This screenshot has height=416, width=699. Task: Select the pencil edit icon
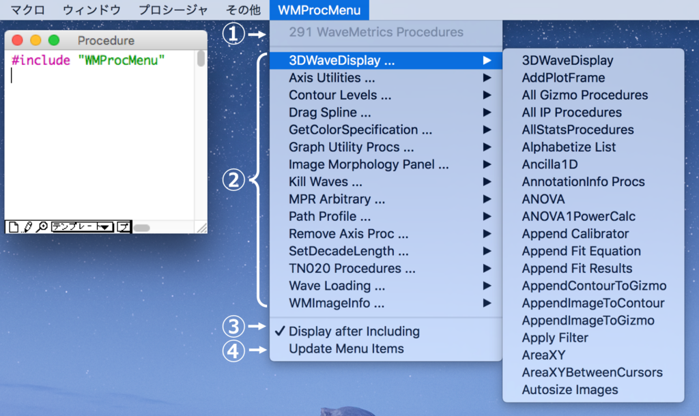point(27,226)
